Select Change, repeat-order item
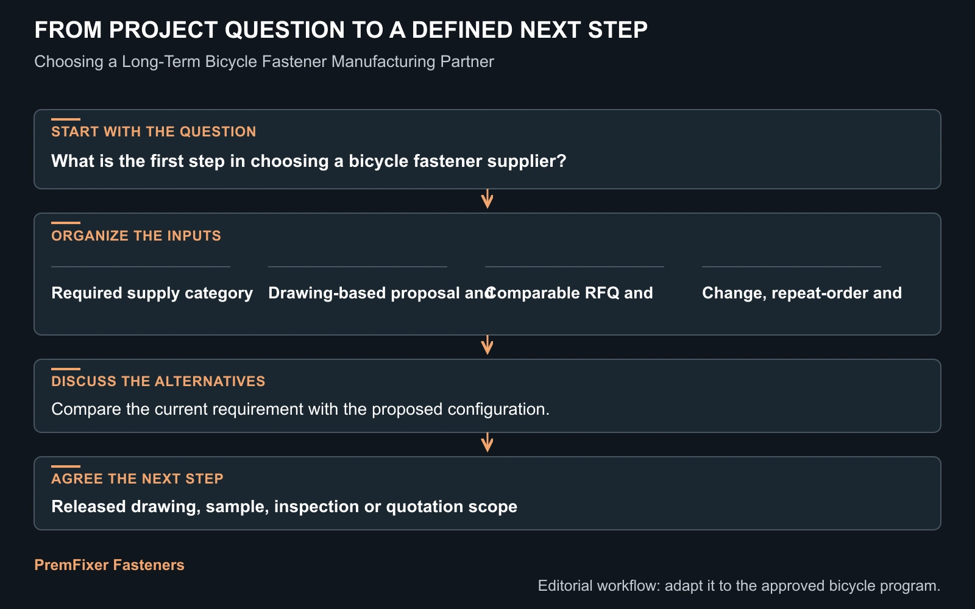 tap(802, 293)
